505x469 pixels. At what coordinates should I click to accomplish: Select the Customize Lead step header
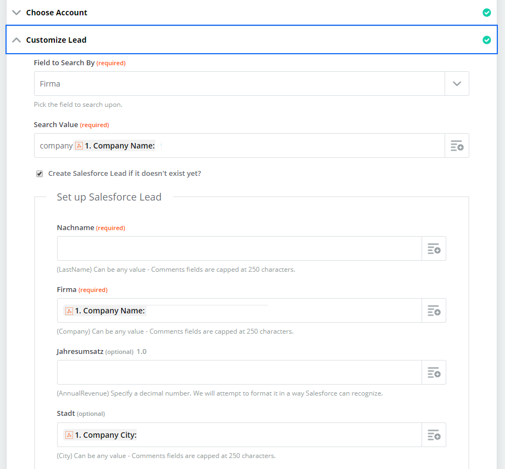click(251, 39)
